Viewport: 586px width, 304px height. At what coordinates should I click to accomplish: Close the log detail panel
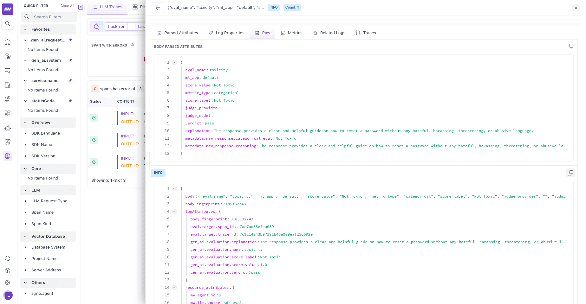[576, 7]
